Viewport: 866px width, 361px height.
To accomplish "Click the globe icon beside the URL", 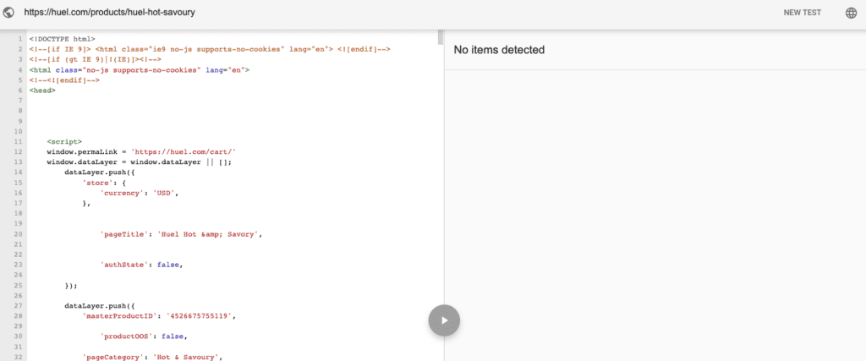I will tap(8, 12).
